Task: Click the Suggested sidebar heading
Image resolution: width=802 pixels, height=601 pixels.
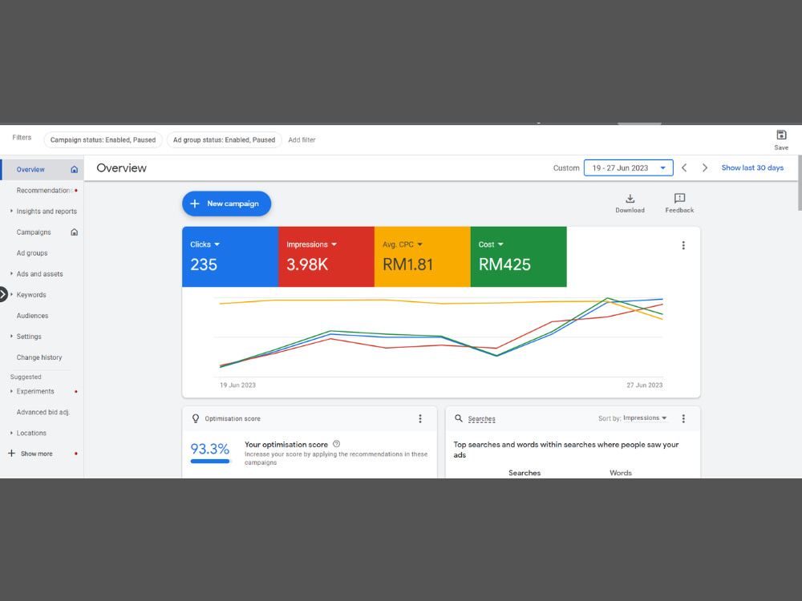Action: 26,377
